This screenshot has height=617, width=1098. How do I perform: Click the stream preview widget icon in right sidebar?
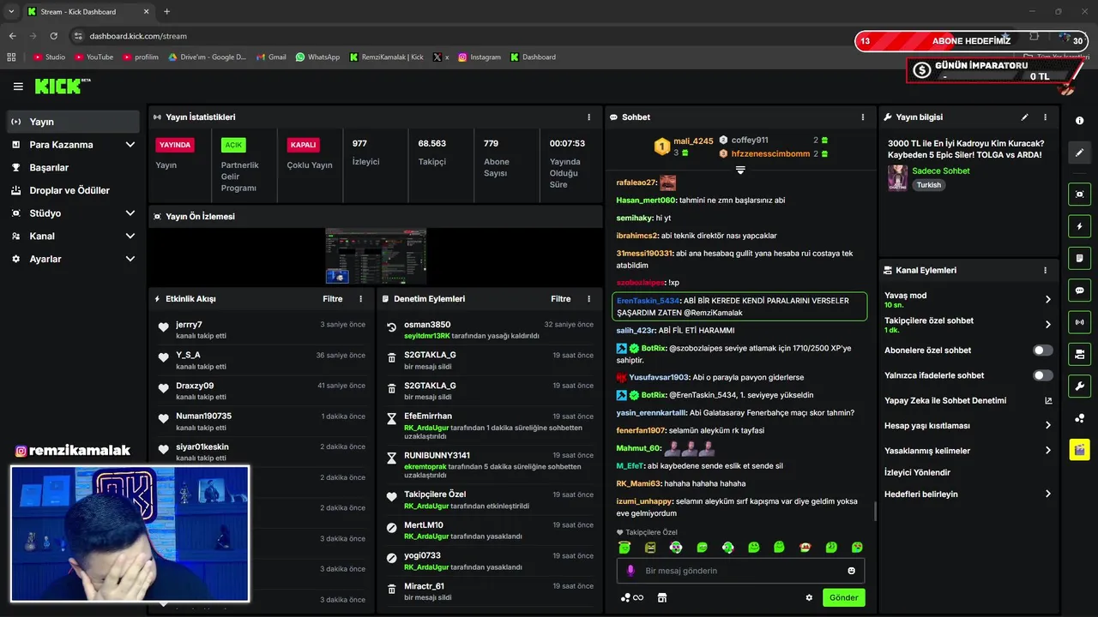pos(1079,195)
